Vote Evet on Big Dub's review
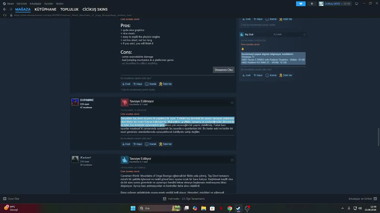Screen dimensions: 380x213 pos(246,75)
